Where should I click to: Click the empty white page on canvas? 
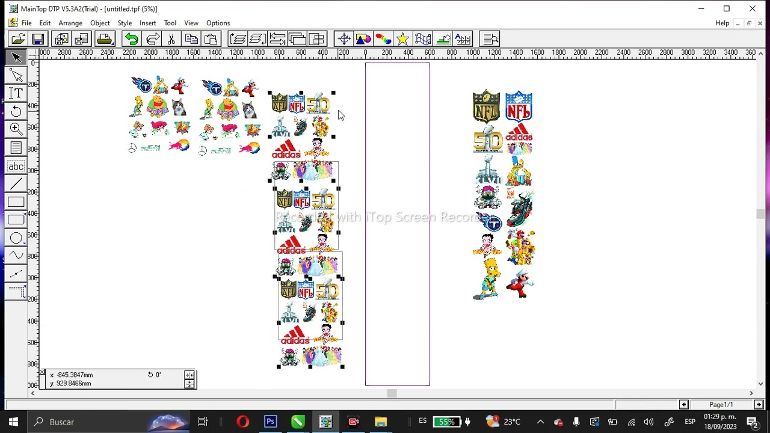click(398, 224)
